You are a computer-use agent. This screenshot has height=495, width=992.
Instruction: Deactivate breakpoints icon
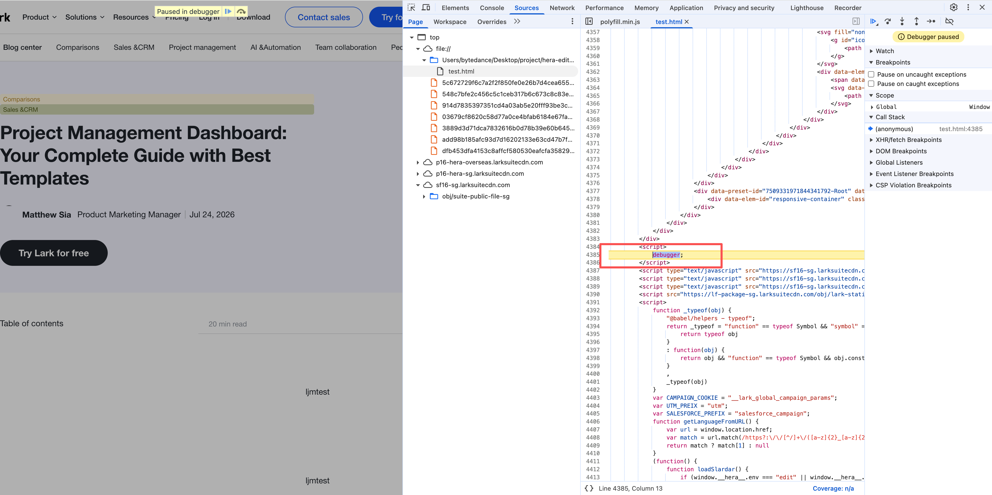(x=949, y=21)
